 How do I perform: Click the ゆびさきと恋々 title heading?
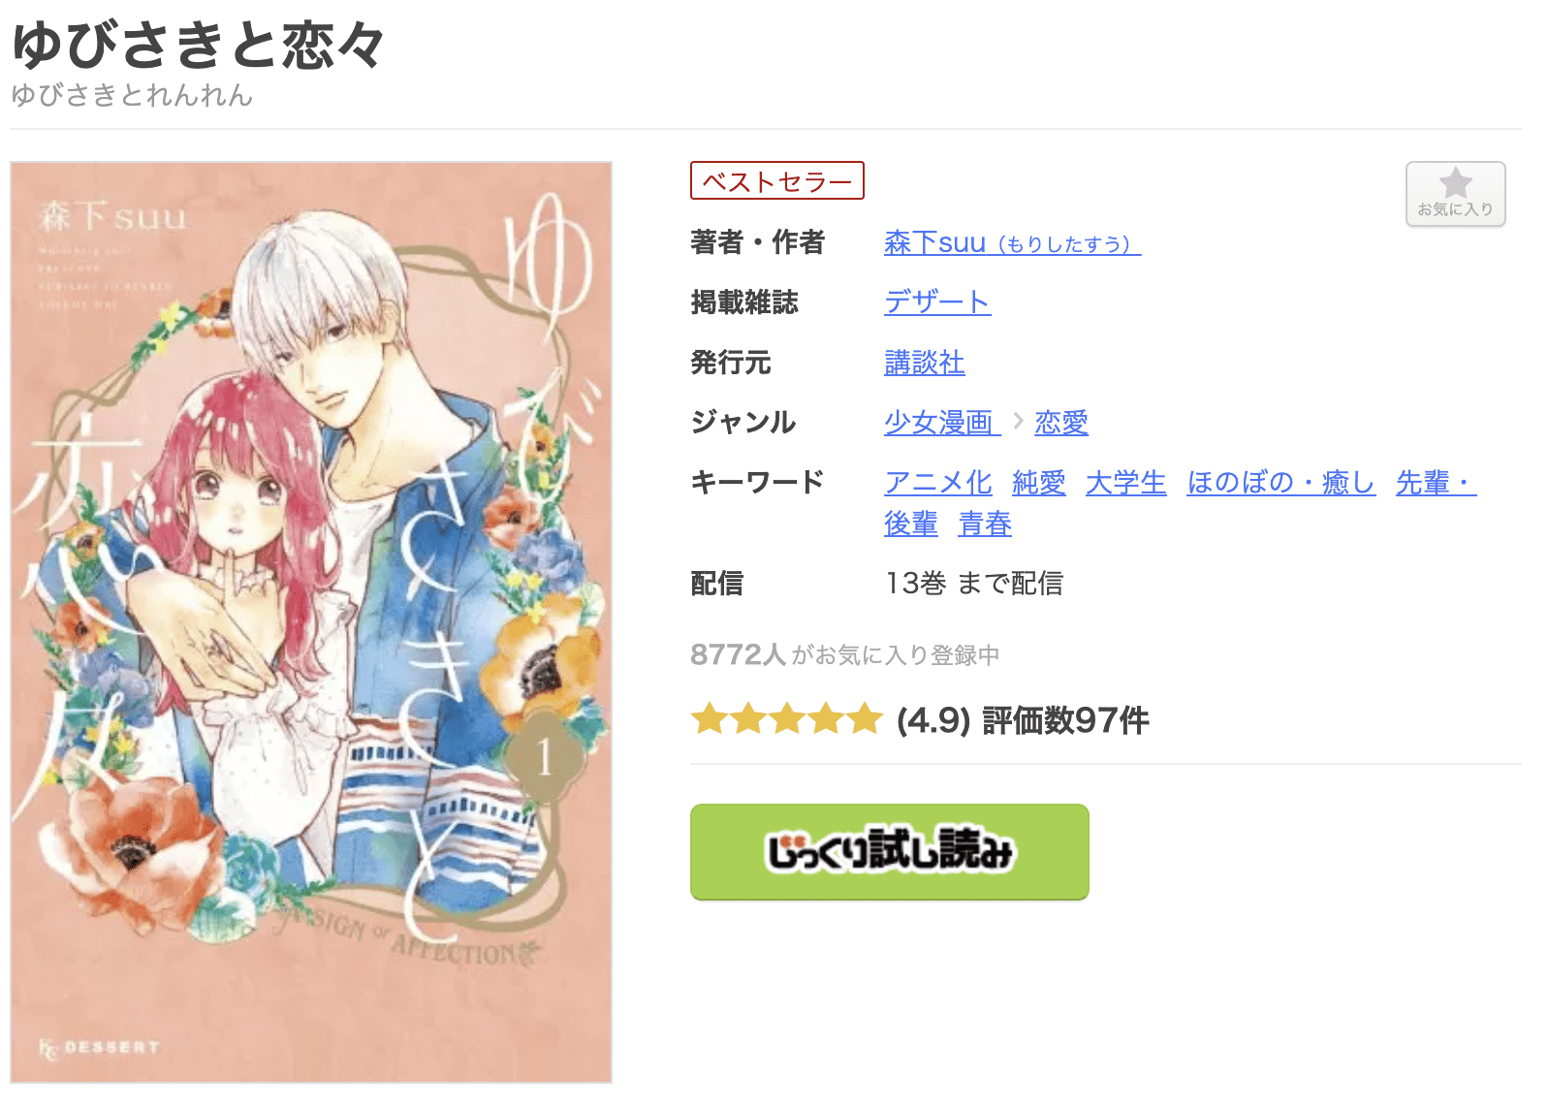coord(199,45)
